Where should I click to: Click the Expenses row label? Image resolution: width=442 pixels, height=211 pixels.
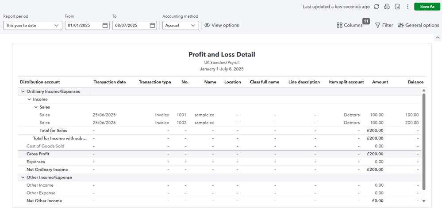(36, 162)
